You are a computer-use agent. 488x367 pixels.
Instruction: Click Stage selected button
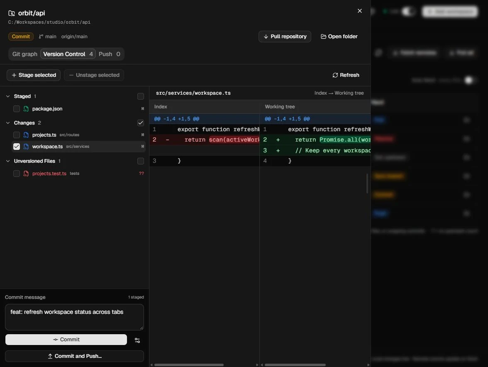34,75
